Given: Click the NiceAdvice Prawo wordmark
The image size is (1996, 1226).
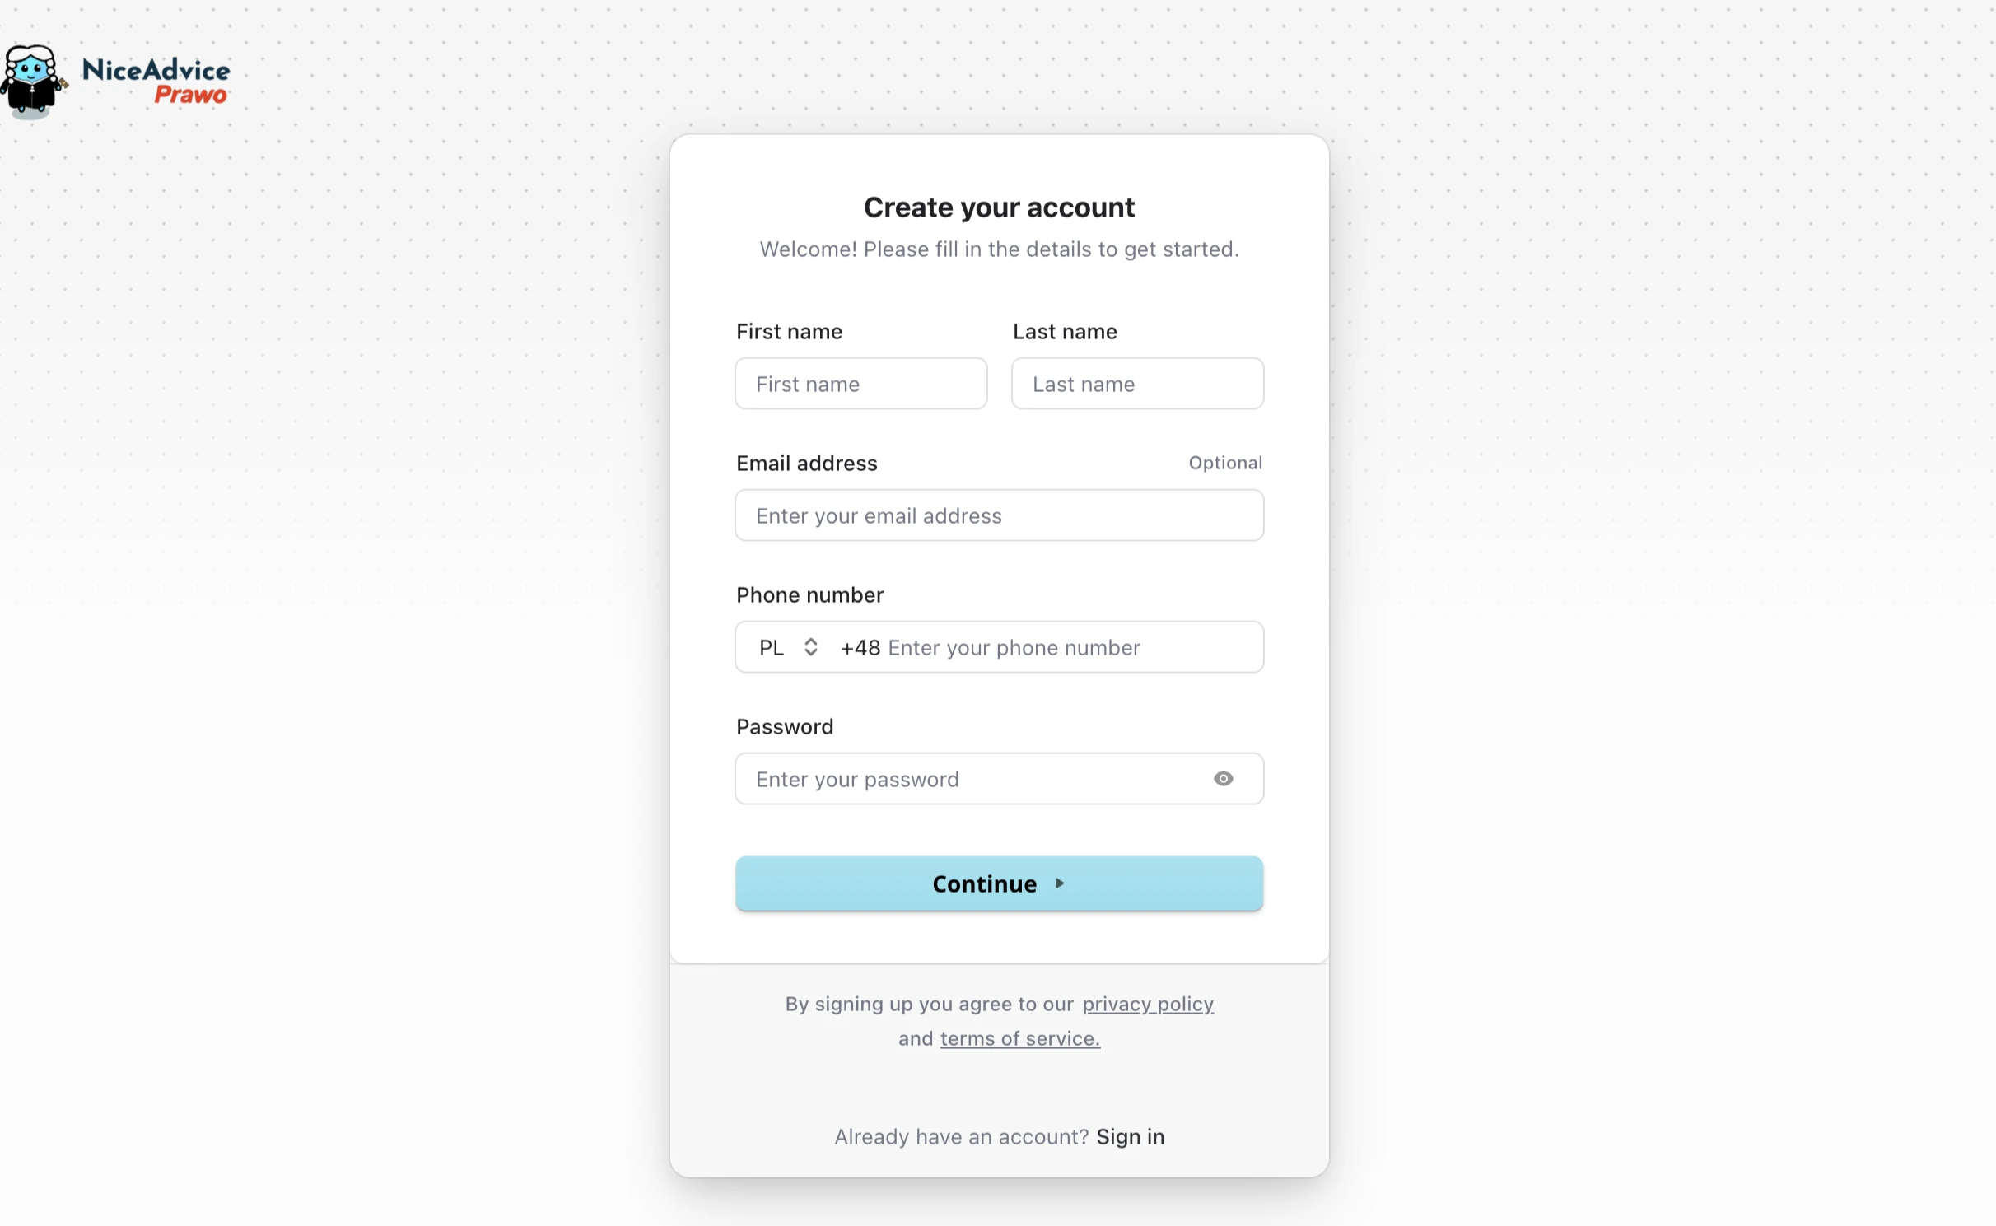Looking at the screenshot, I should (x=156, y=82).
